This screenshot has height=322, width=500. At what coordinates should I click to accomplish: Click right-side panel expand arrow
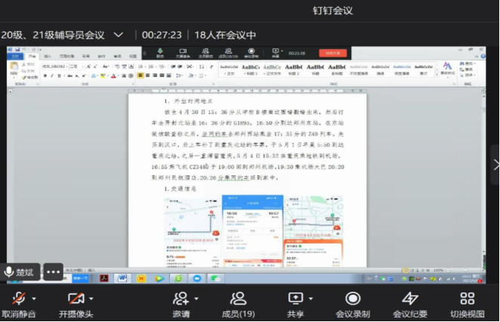click(495, 164)
